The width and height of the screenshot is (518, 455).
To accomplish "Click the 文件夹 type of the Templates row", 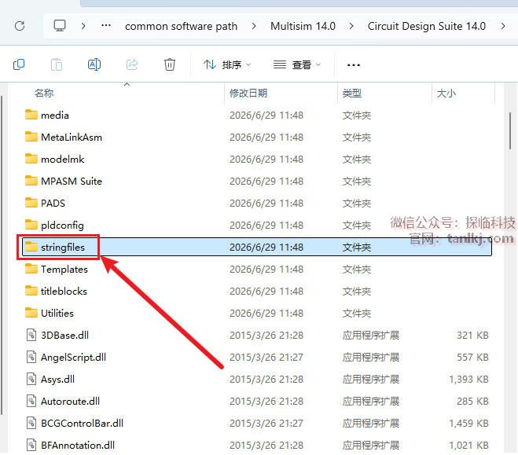I will click(x=357, y=270).
